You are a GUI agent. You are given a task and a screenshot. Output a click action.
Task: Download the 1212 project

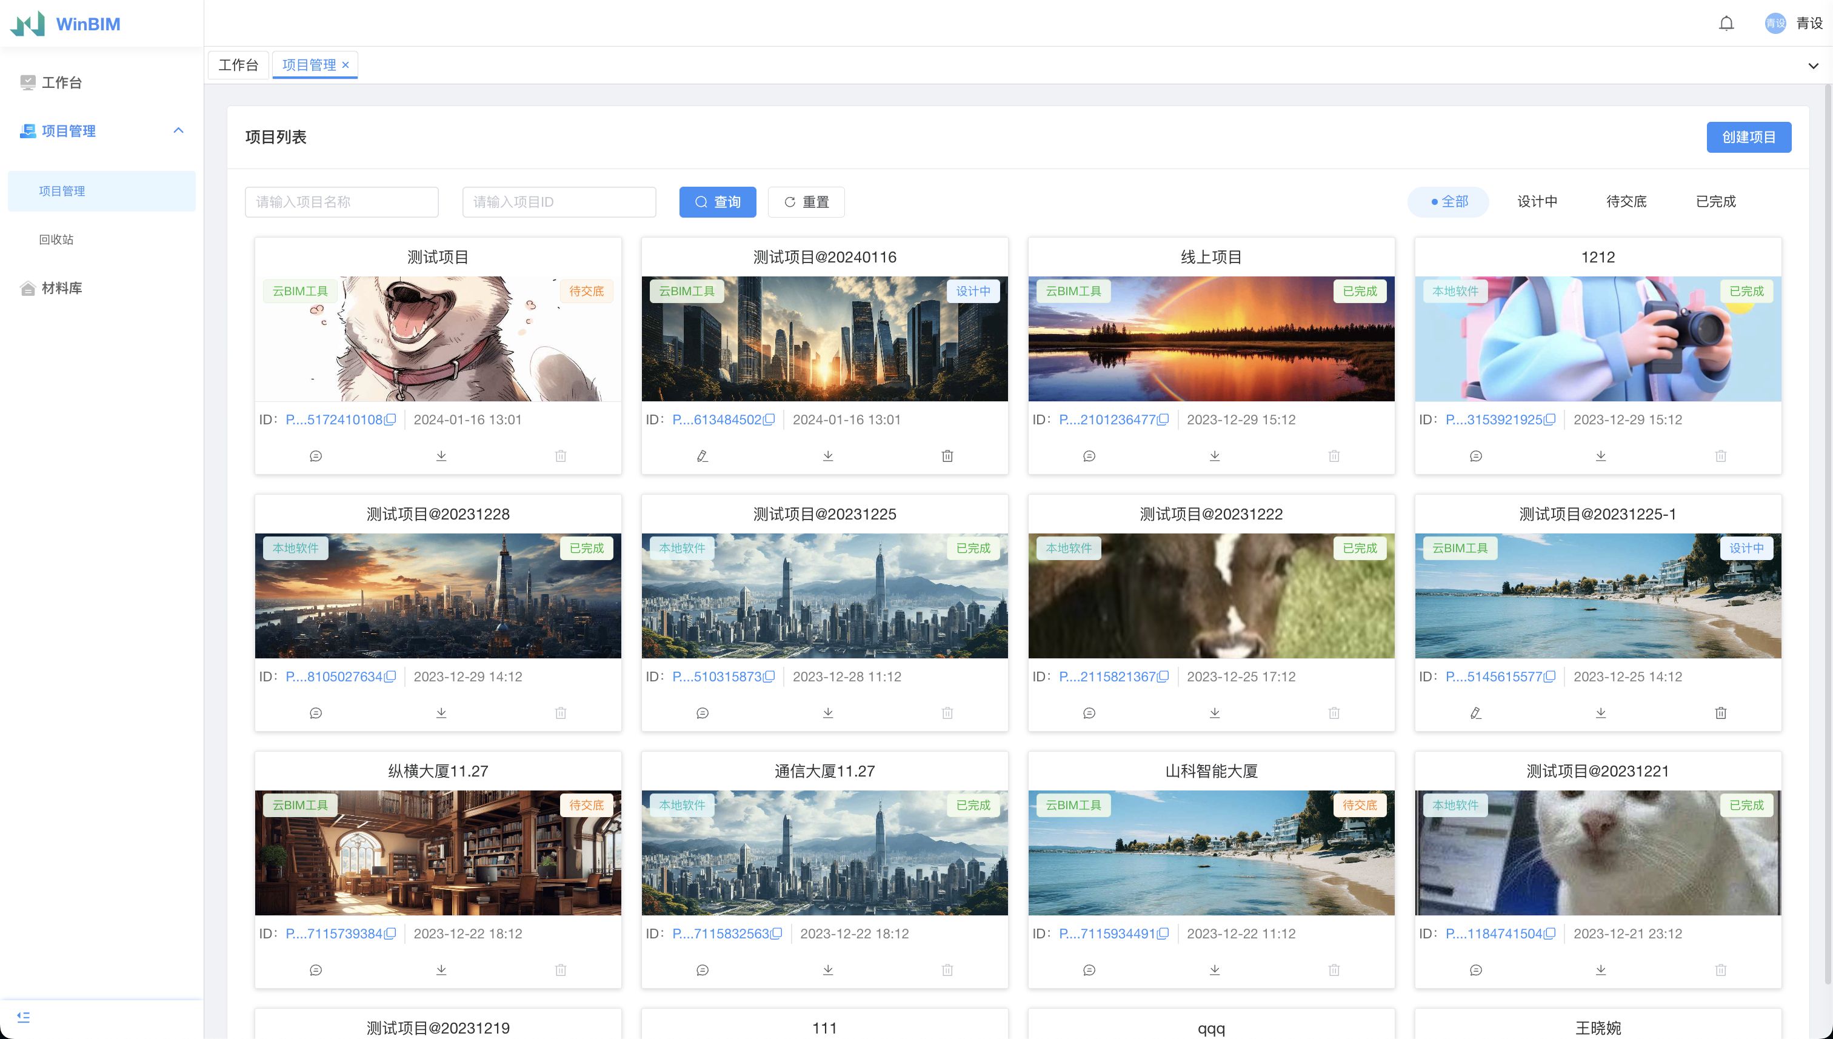1601,456
